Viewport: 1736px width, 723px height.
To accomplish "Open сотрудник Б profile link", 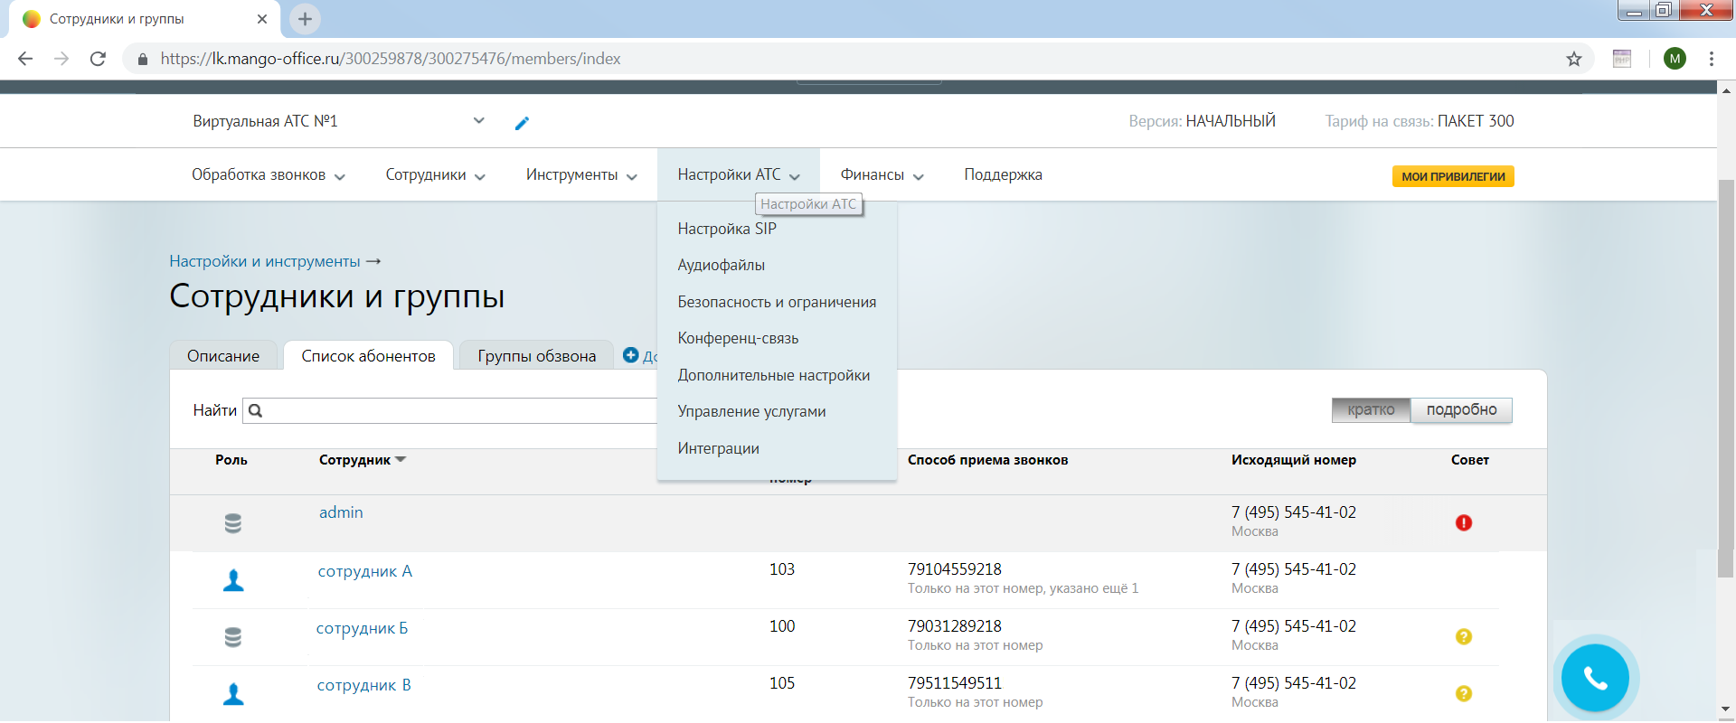I will (x=362, y=628).
